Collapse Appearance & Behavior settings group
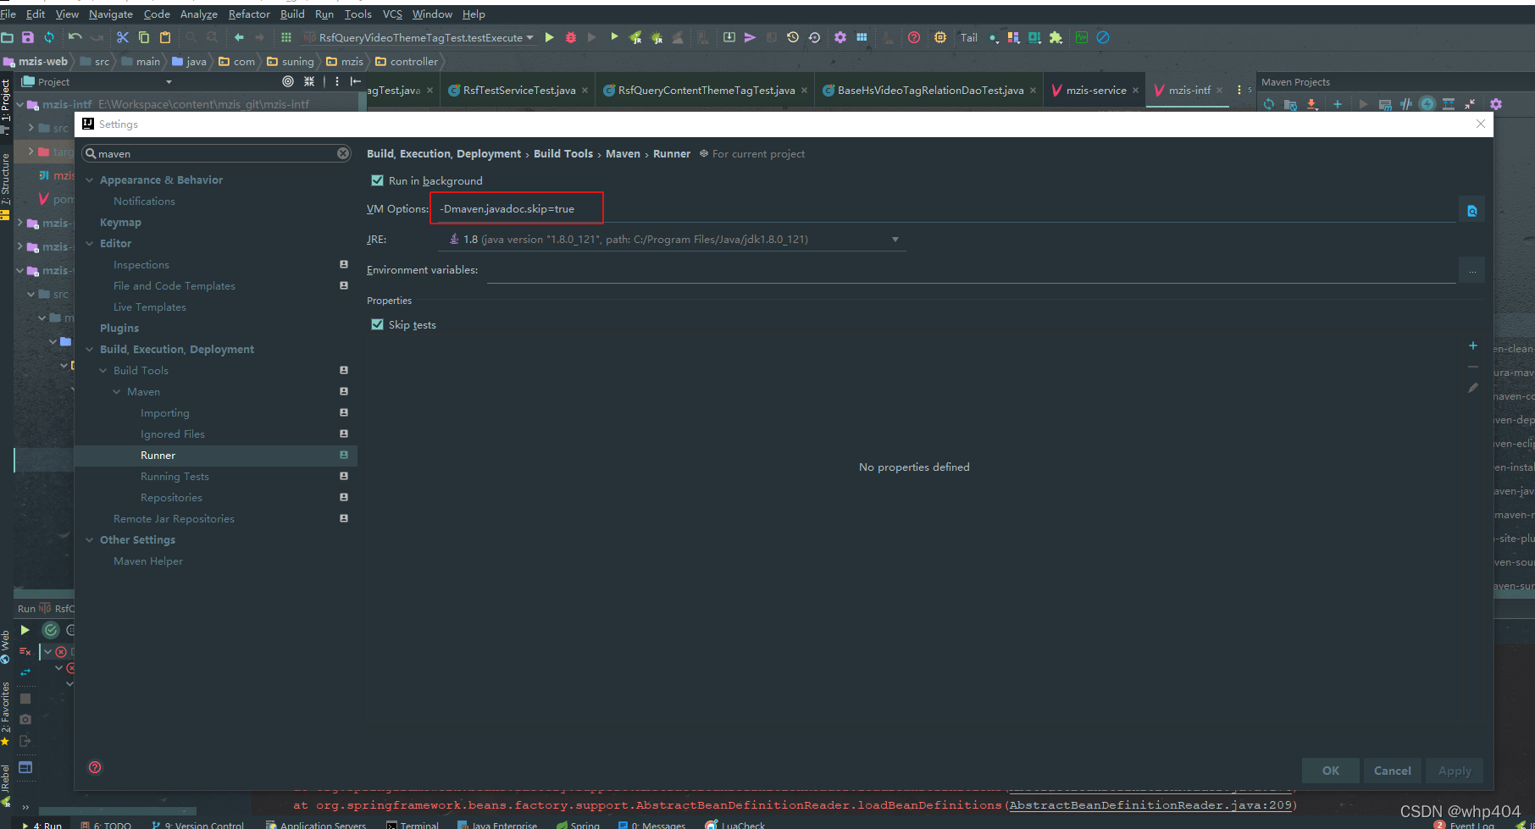The image size is (1535, 829). click(90, 180)
